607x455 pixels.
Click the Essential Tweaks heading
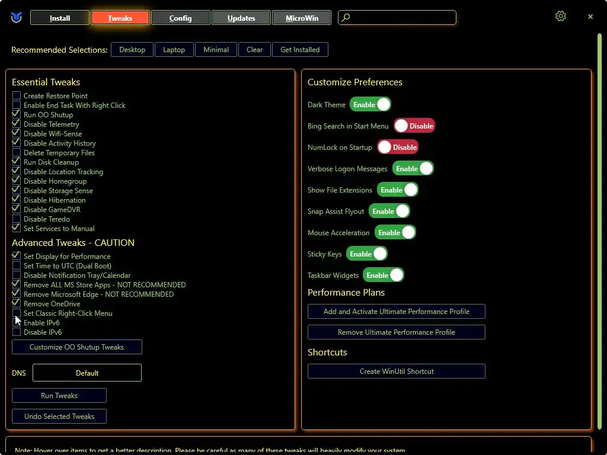click(46, 82)
